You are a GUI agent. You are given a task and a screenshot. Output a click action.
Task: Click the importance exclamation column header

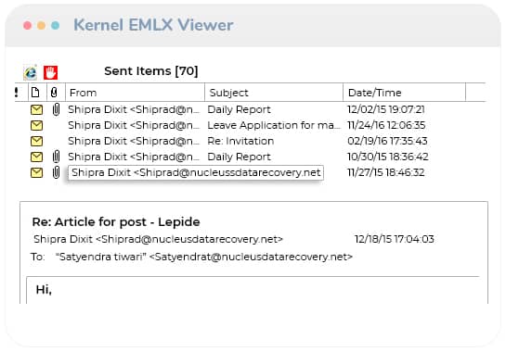coord(17,93)
